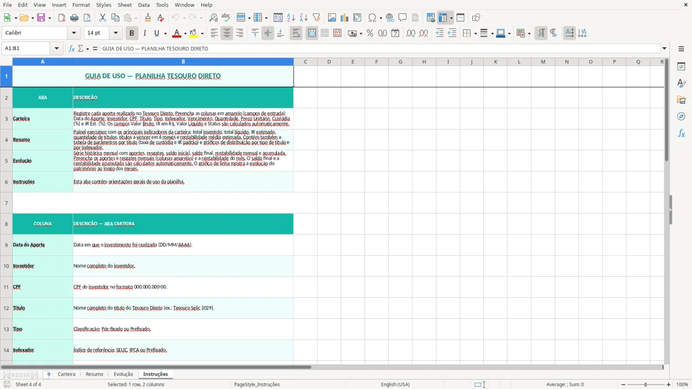This screenshot has height=389, width=692.
Task: Click the English (USA) language status field
Action: click(x=396, y=384)
